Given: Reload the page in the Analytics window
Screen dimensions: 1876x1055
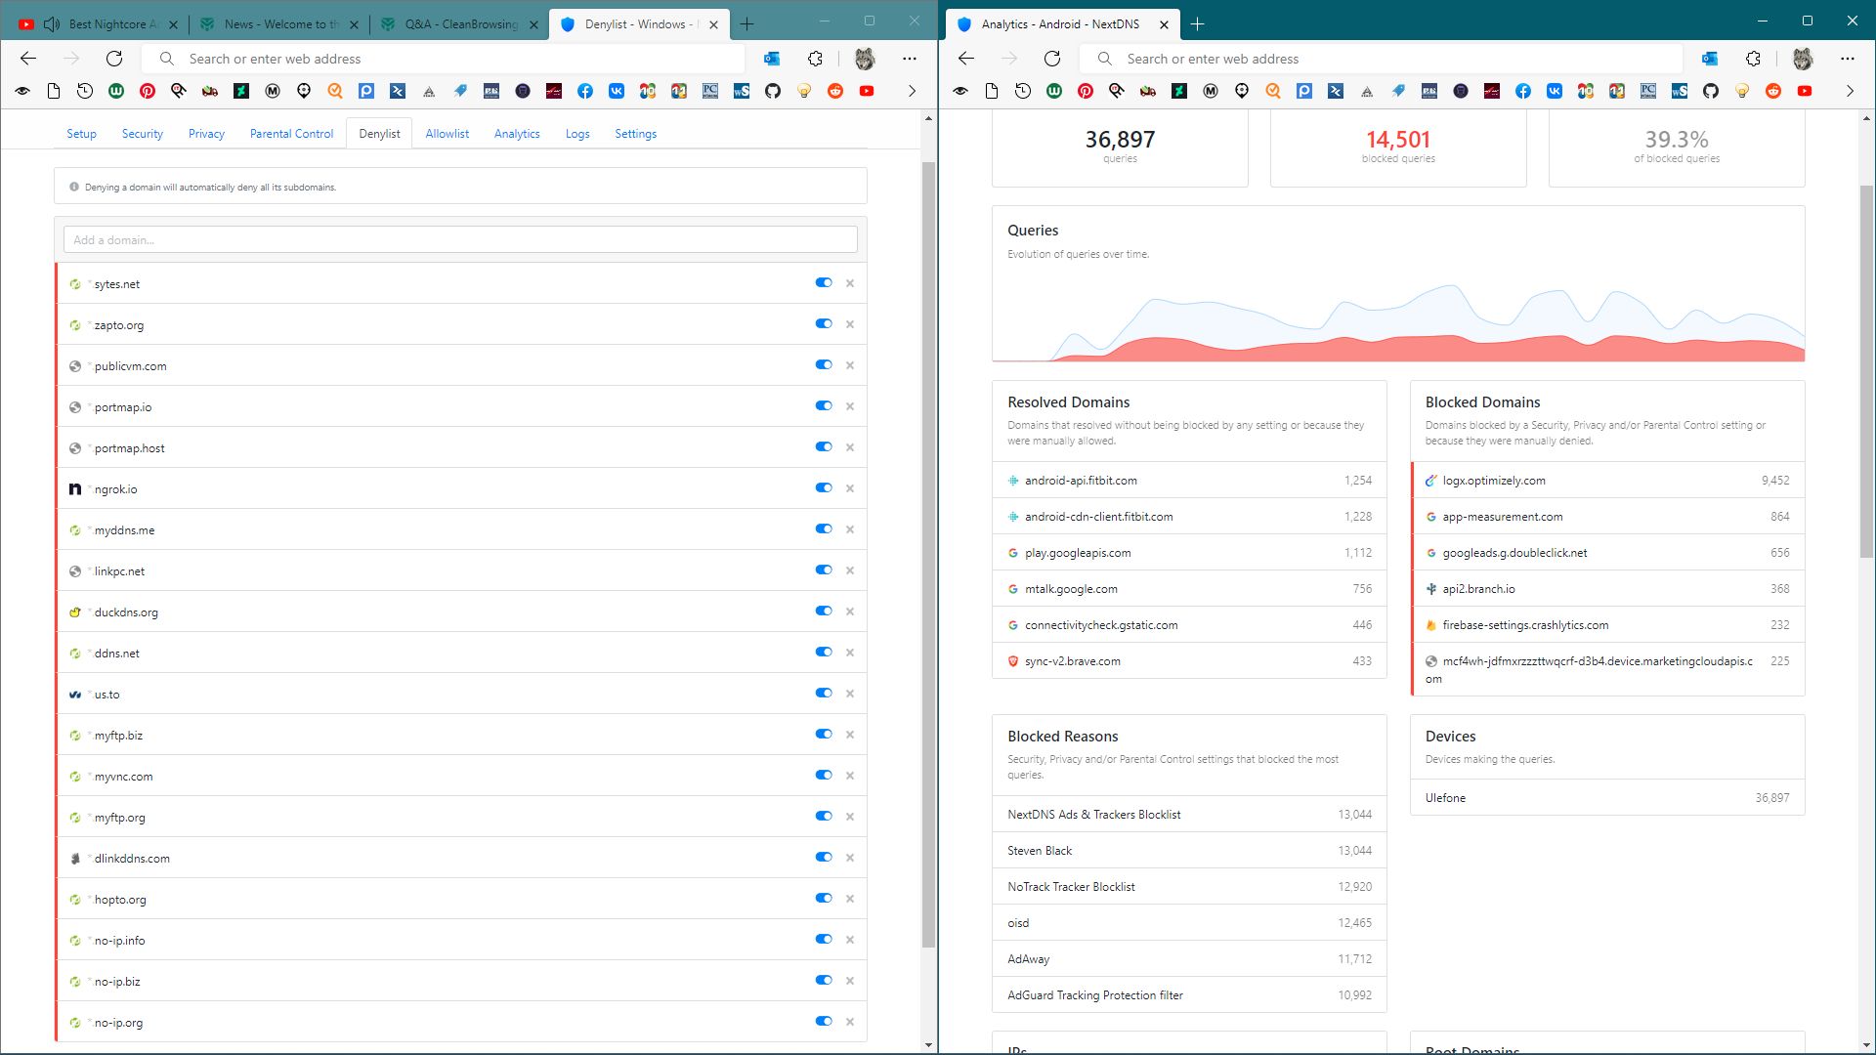Looking at the screenshot, I should point(1052,59).
